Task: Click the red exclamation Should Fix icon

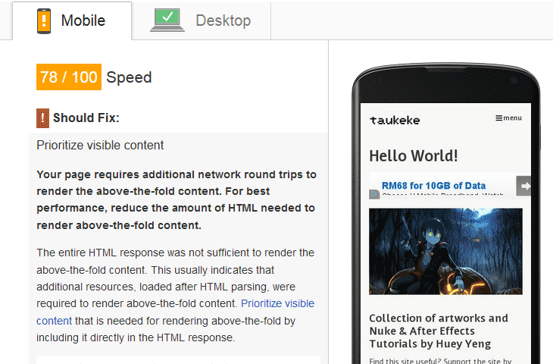Action: tap(42, 118)
